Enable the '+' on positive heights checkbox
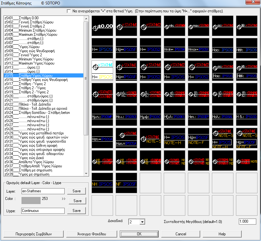 pyautogui.click(x=69, y=11)
